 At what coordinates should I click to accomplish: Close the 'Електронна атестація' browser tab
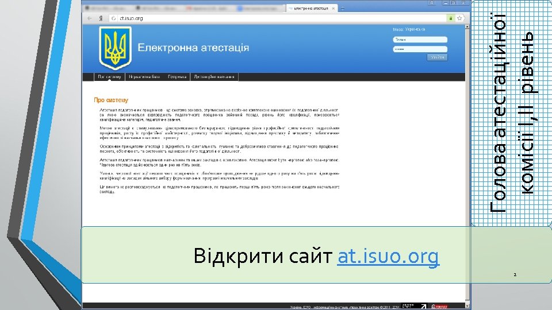coord(333,8)
